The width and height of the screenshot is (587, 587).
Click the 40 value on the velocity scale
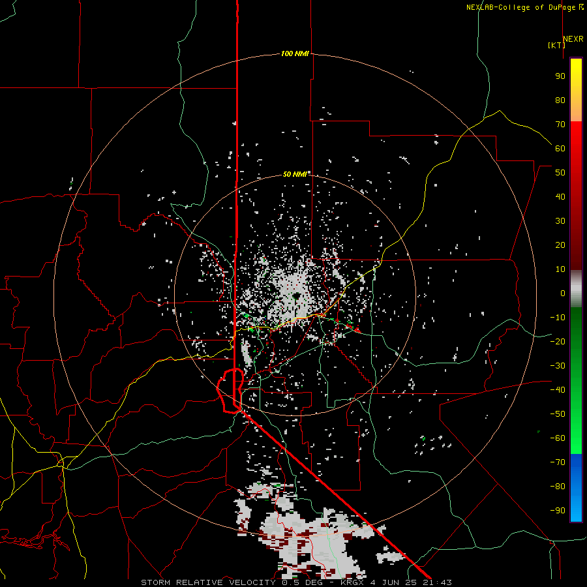tap(560, 196)
